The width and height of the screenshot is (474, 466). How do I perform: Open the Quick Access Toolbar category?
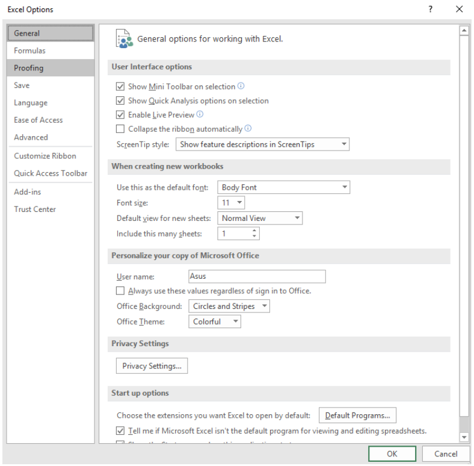[x=51, y=173]
